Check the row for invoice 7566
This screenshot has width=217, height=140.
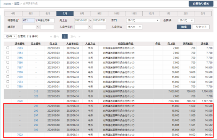[8, 62]
